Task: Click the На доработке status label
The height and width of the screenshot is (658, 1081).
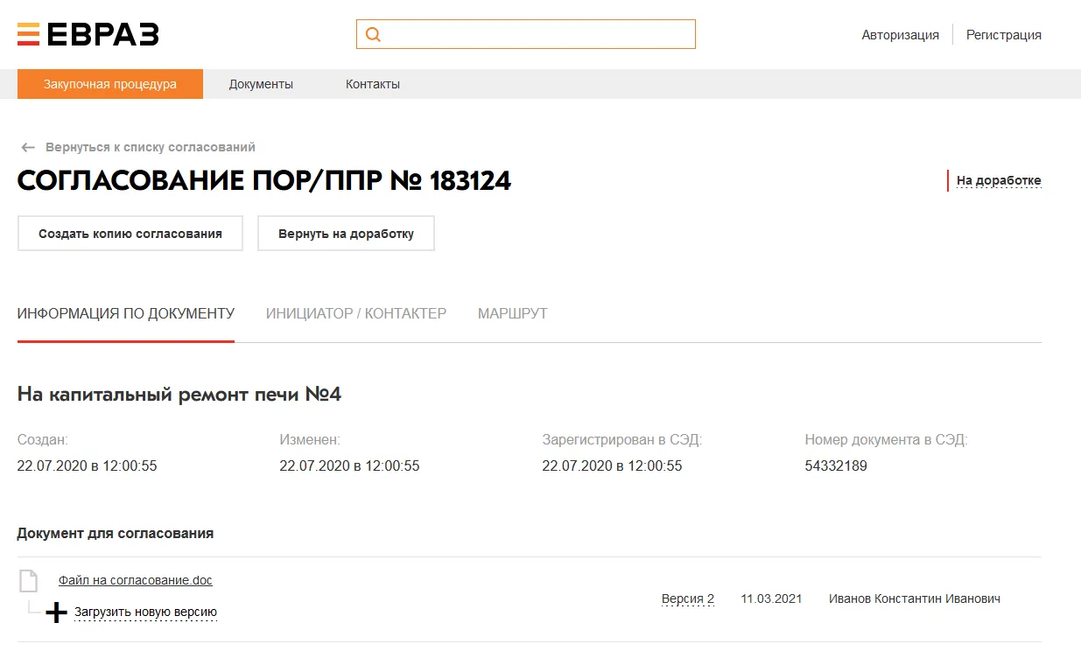Action: [x=999, y=180]
